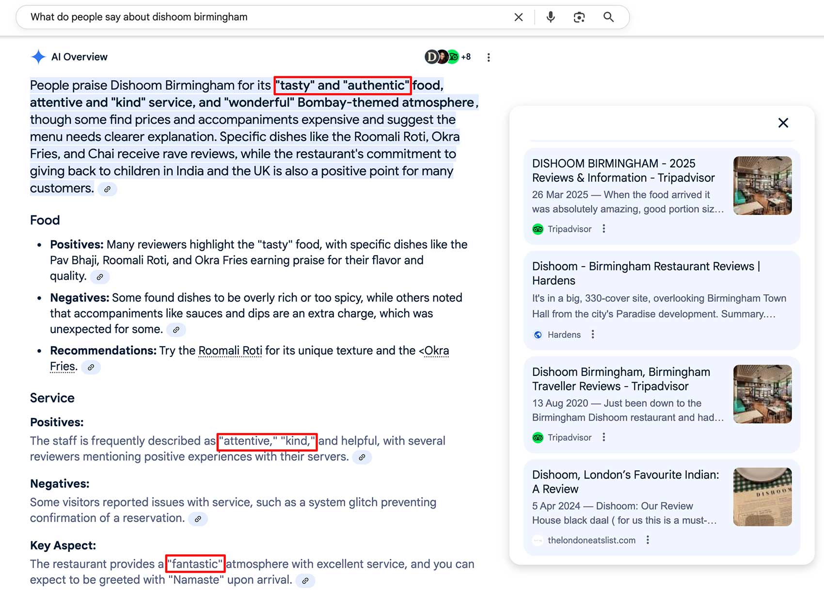Close the sources side panel
Viewport: 824px width, 594px height.
[783, 123]
